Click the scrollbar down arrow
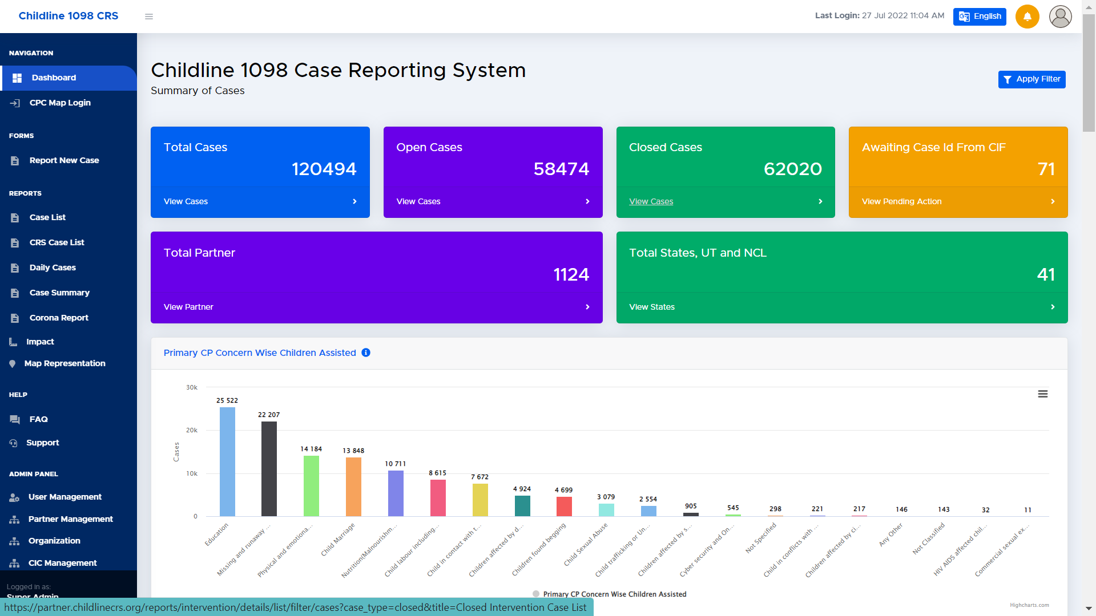This screenshot has width=1096, height=616. pos(1089,609)
